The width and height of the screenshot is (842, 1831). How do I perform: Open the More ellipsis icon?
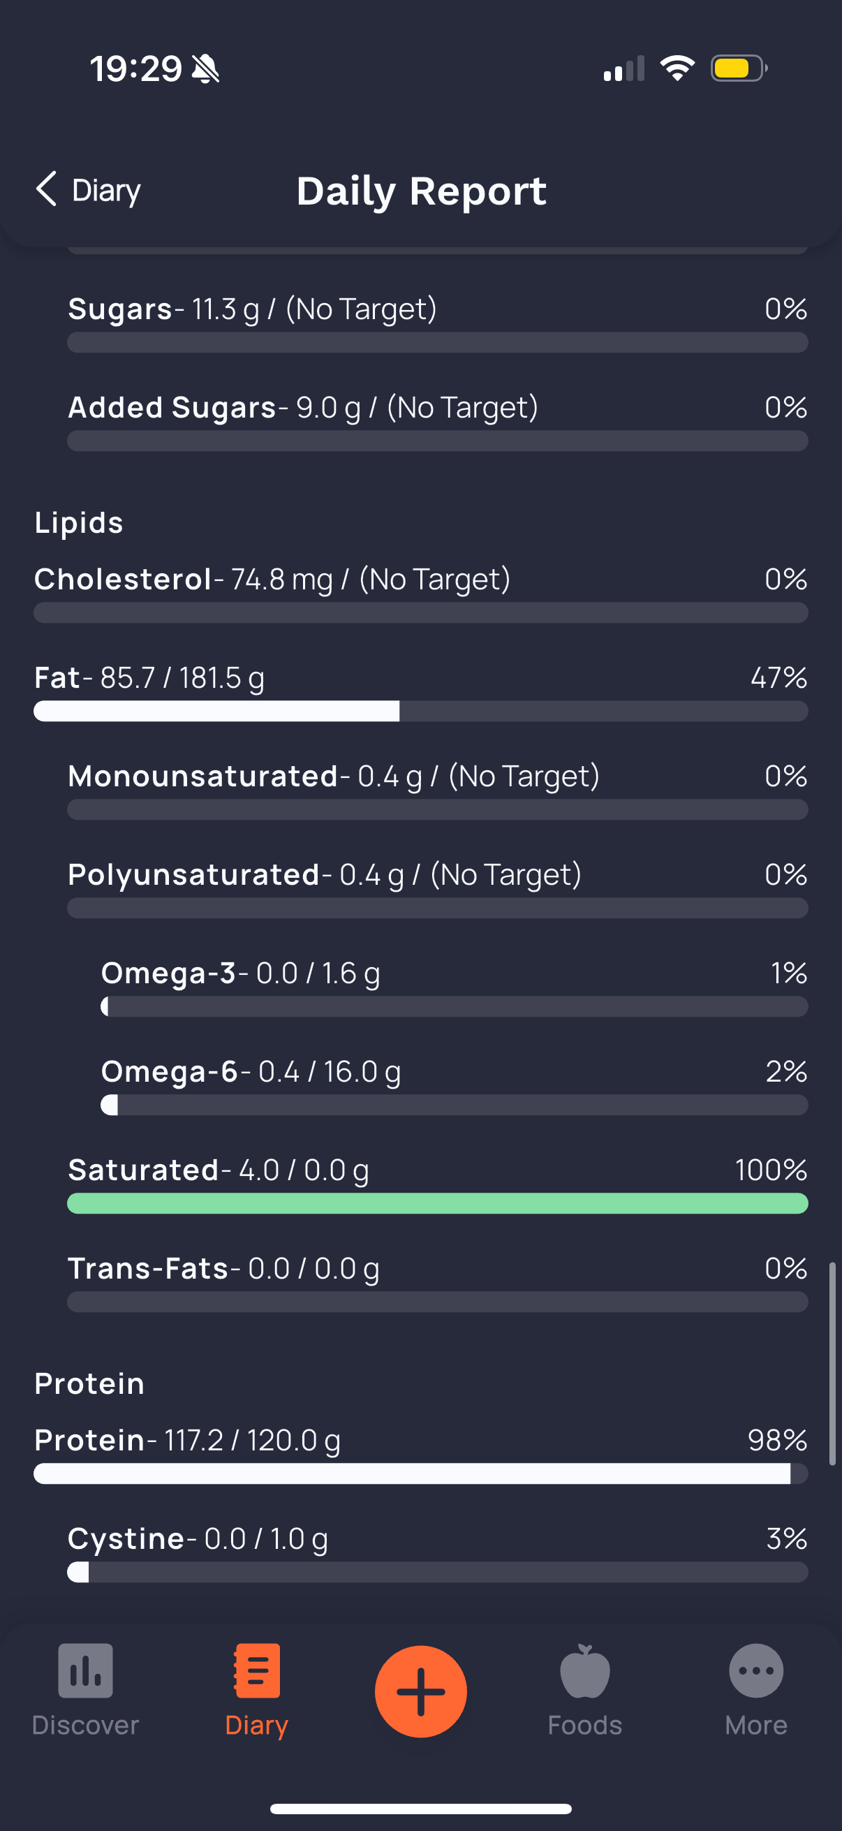click(756, 1670)
